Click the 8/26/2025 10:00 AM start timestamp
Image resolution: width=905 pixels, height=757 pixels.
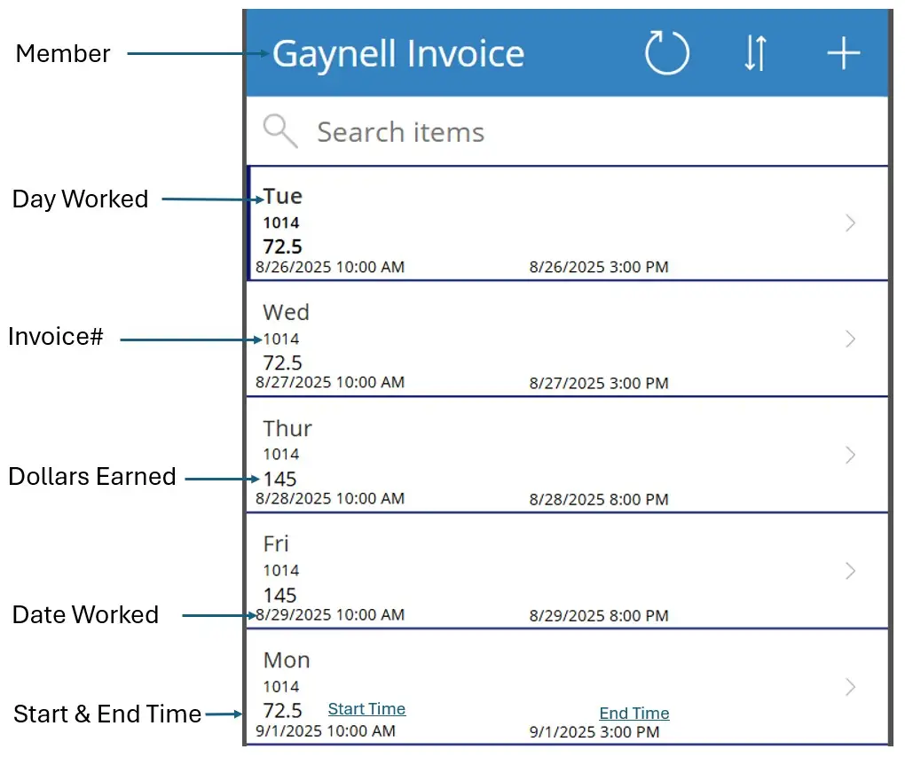point(330,267)
